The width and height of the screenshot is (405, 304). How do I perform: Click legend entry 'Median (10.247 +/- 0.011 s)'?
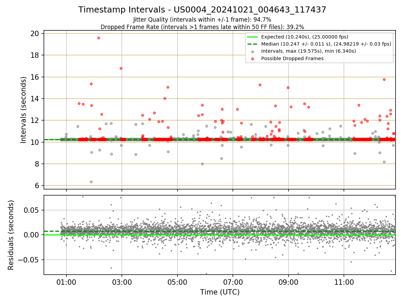(x=326, y=44)
